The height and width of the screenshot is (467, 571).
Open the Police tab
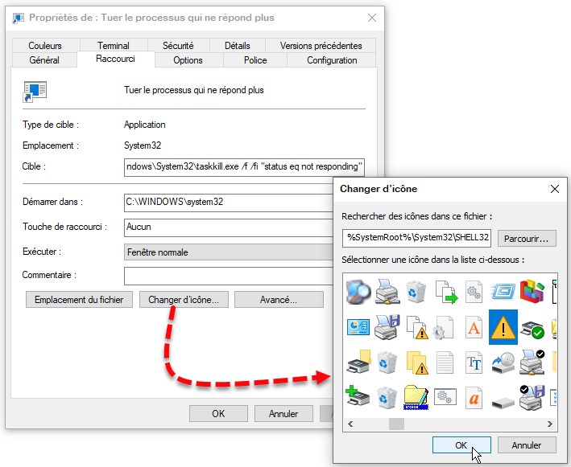click(x=255, y=60)
